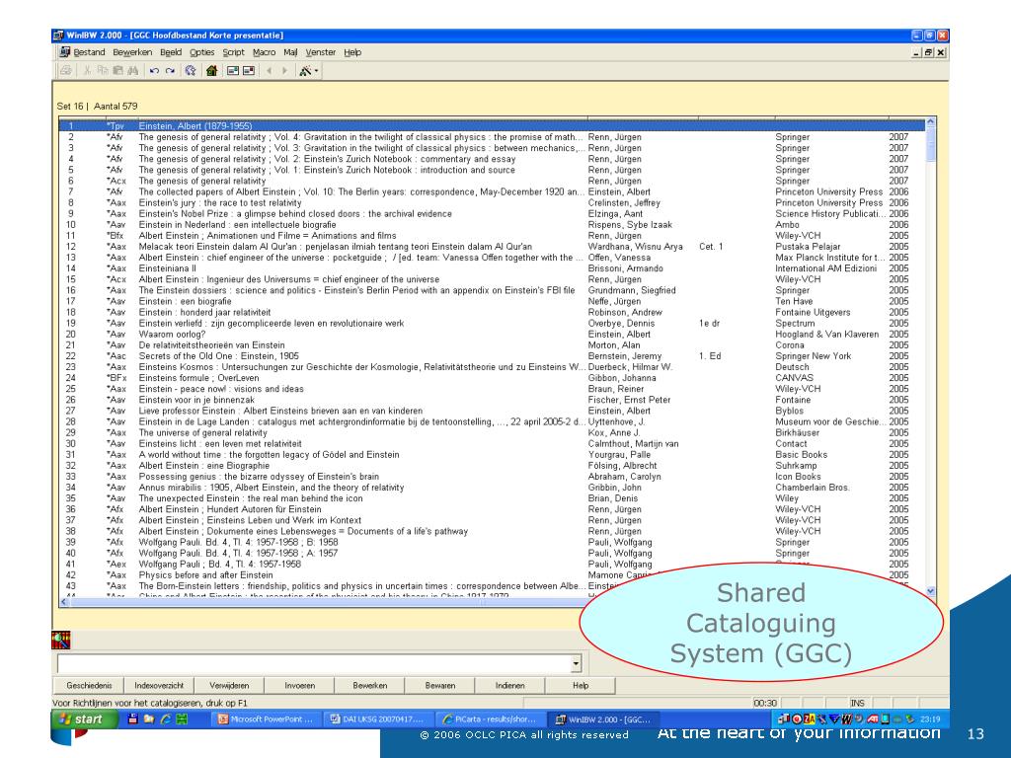Open the Bestand menu
Viewport: 1011px width, 758px height.
tap(89, 52)
